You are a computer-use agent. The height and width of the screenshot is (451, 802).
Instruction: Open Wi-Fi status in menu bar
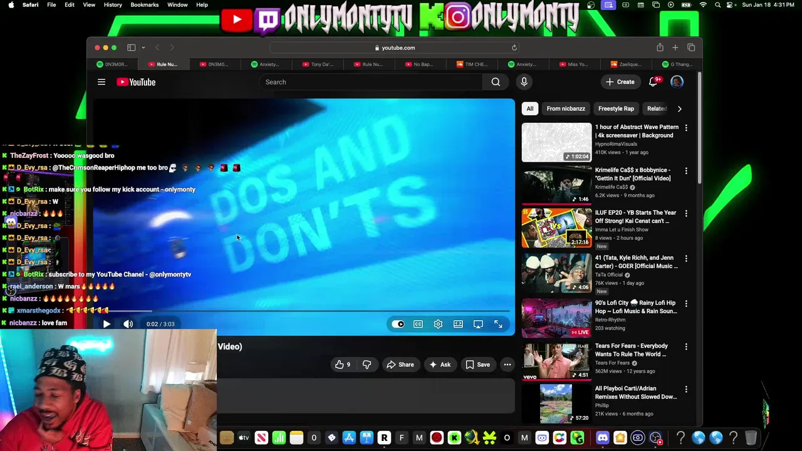[x=703, y=5]
